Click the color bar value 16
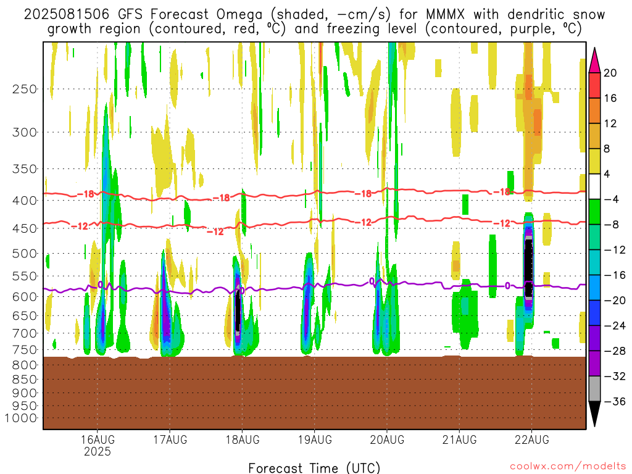 click(610, 98)
